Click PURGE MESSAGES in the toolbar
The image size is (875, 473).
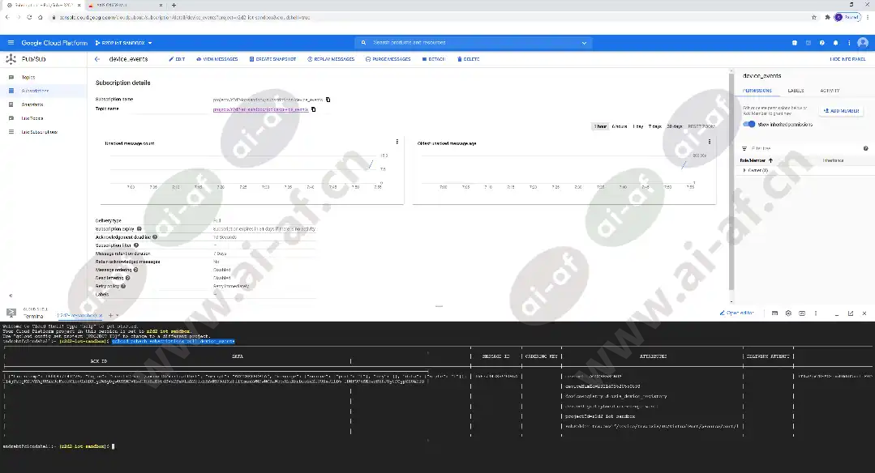tap(388, 59)
